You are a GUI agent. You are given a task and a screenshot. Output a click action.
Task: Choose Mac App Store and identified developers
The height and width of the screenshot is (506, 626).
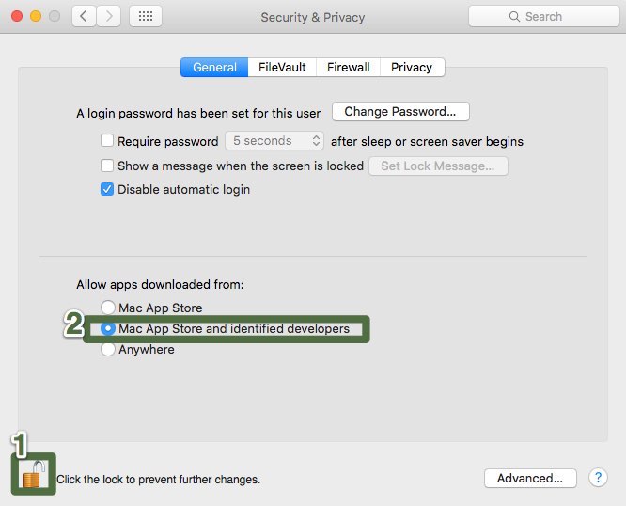(108, 328)
